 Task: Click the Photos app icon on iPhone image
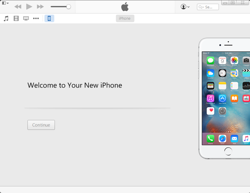coord(235,60)
